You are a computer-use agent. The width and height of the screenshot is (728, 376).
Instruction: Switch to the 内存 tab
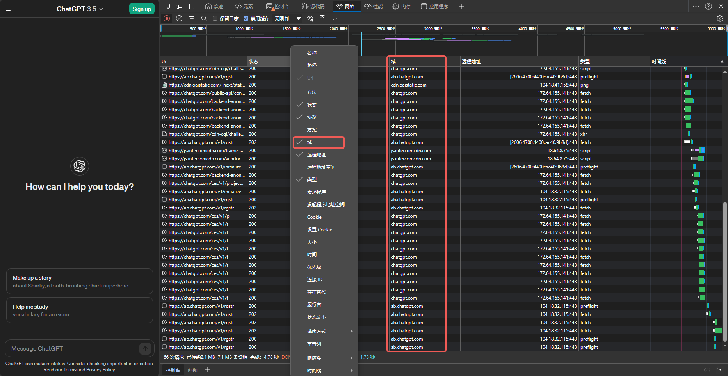(x=402, y=6)
